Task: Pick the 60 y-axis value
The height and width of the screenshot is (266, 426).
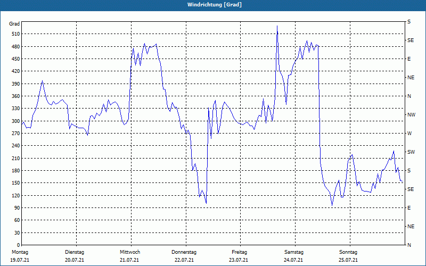Action: [x=17, y=220]
